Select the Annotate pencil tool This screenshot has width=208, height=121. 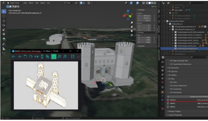point(4,44)
